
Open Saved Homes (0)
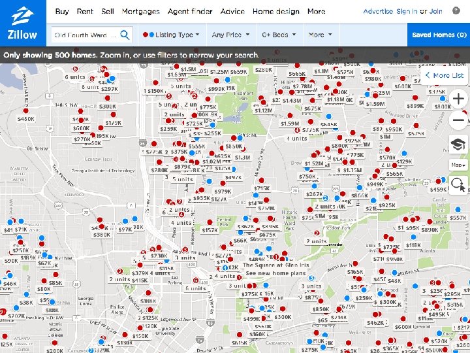(x=439, y=35)
